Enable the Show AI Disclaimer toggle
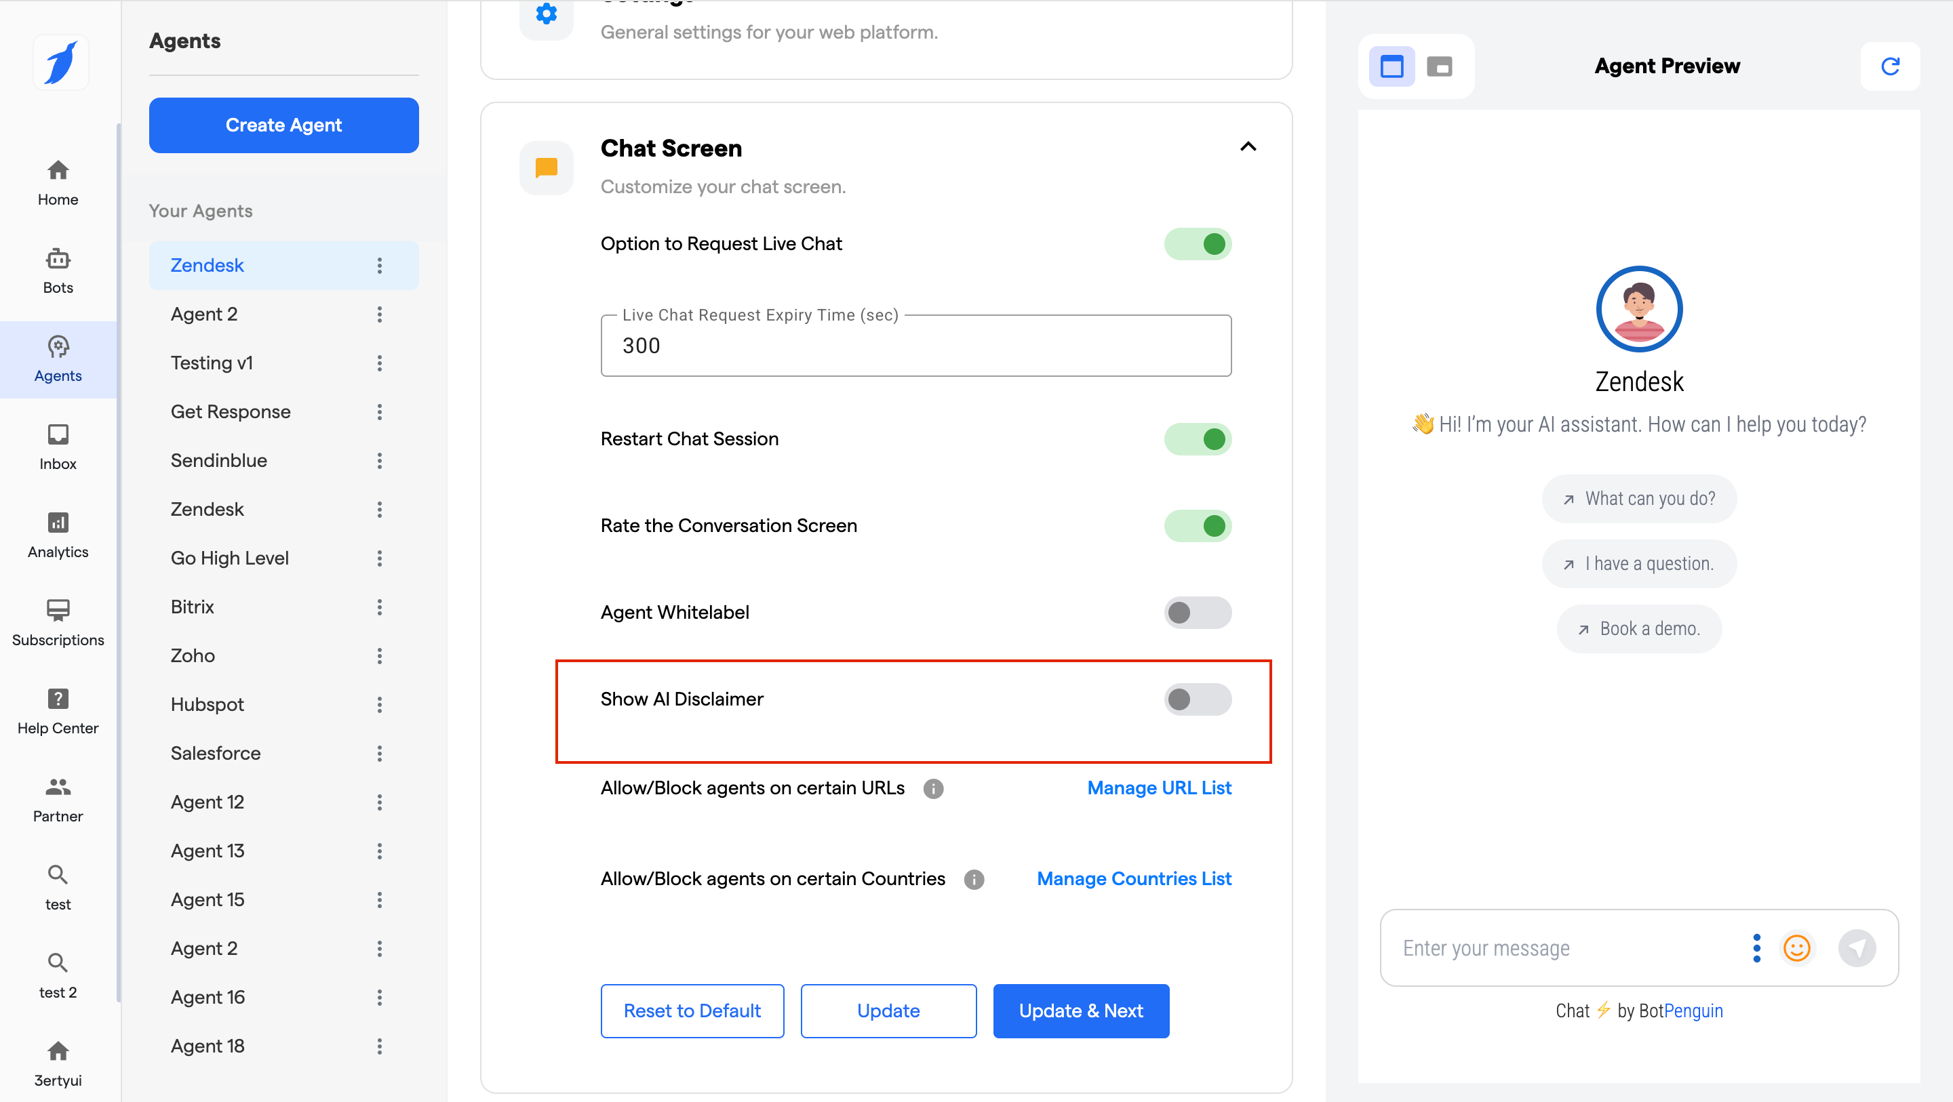This screenshot has width=1953, height=1102. [x=1197, y=699]
